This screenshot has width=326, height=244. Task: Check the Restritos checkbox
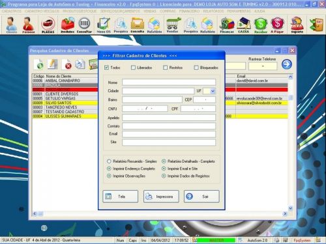166,68
